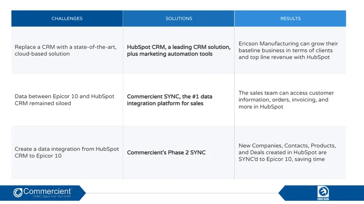The image size is (364, 204).
Task: Click the Commercient circular logo icon
Action: tap(18, 193)
